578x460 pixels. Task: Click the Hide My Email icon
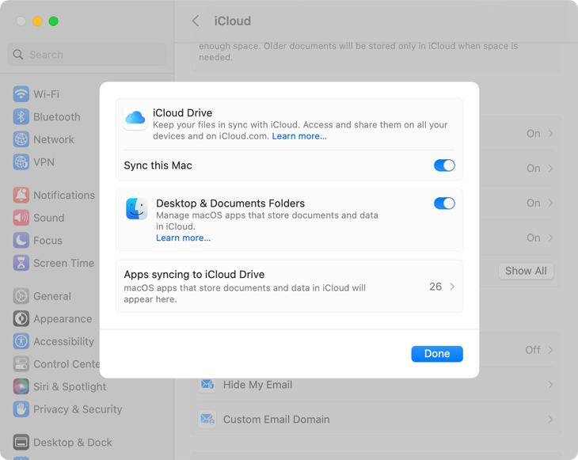(x=207, y=385)
